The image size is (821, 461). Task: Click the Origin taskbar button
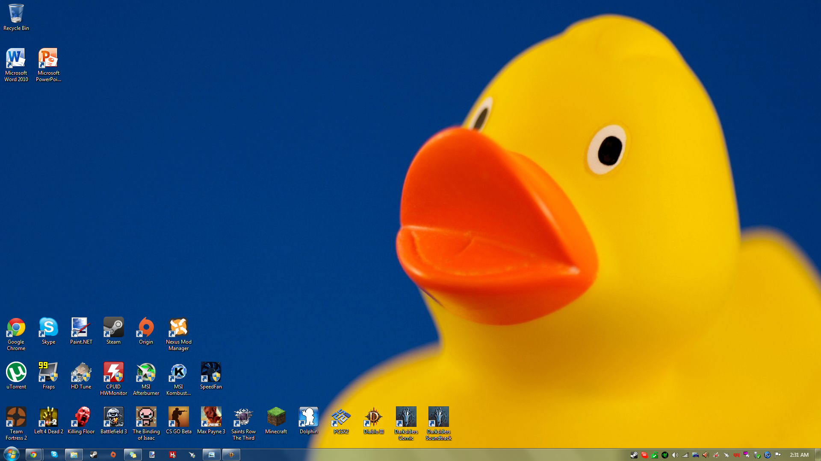113,455
